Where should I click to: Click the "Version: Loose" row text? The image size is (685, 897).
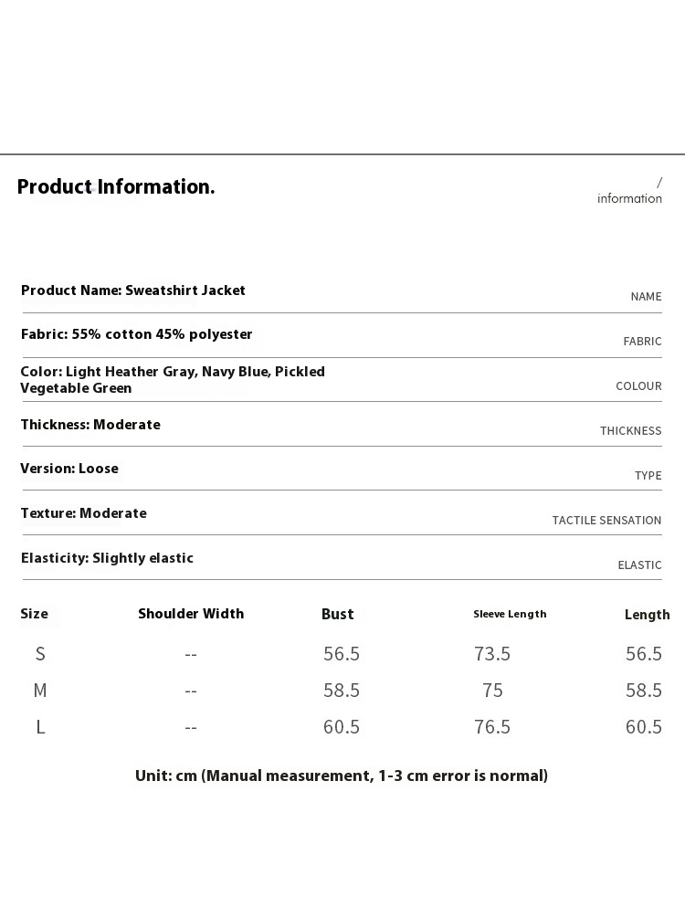coord(69,469)
